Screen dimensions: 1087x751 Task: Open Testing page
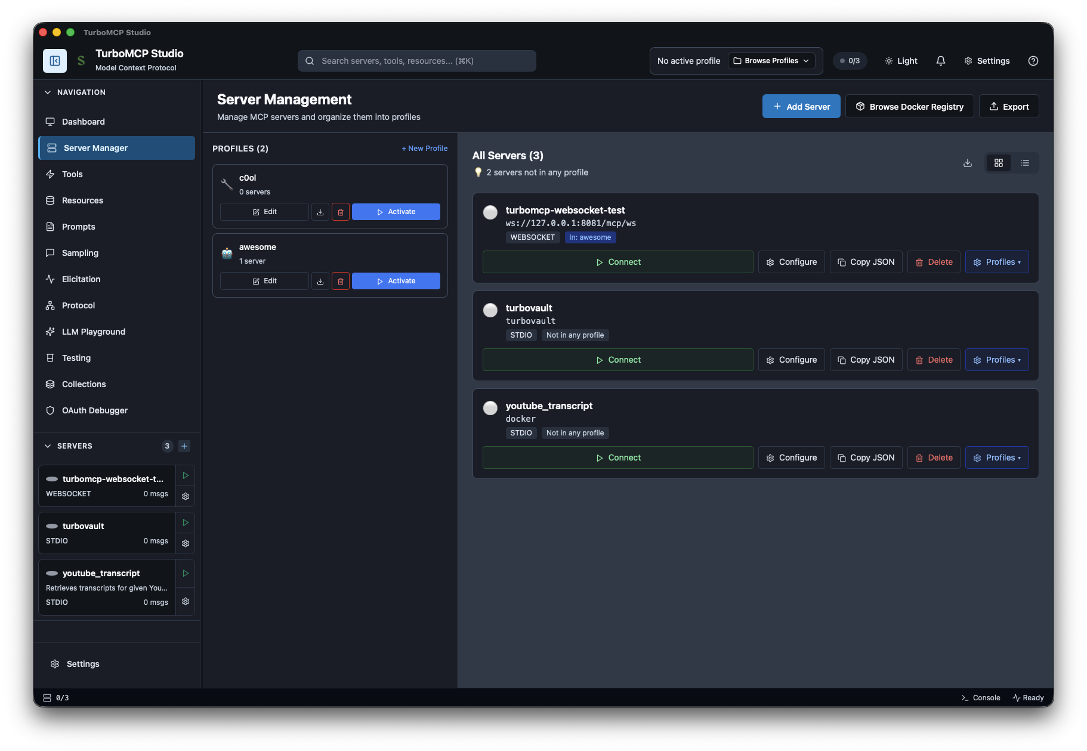tap(116, 358)
